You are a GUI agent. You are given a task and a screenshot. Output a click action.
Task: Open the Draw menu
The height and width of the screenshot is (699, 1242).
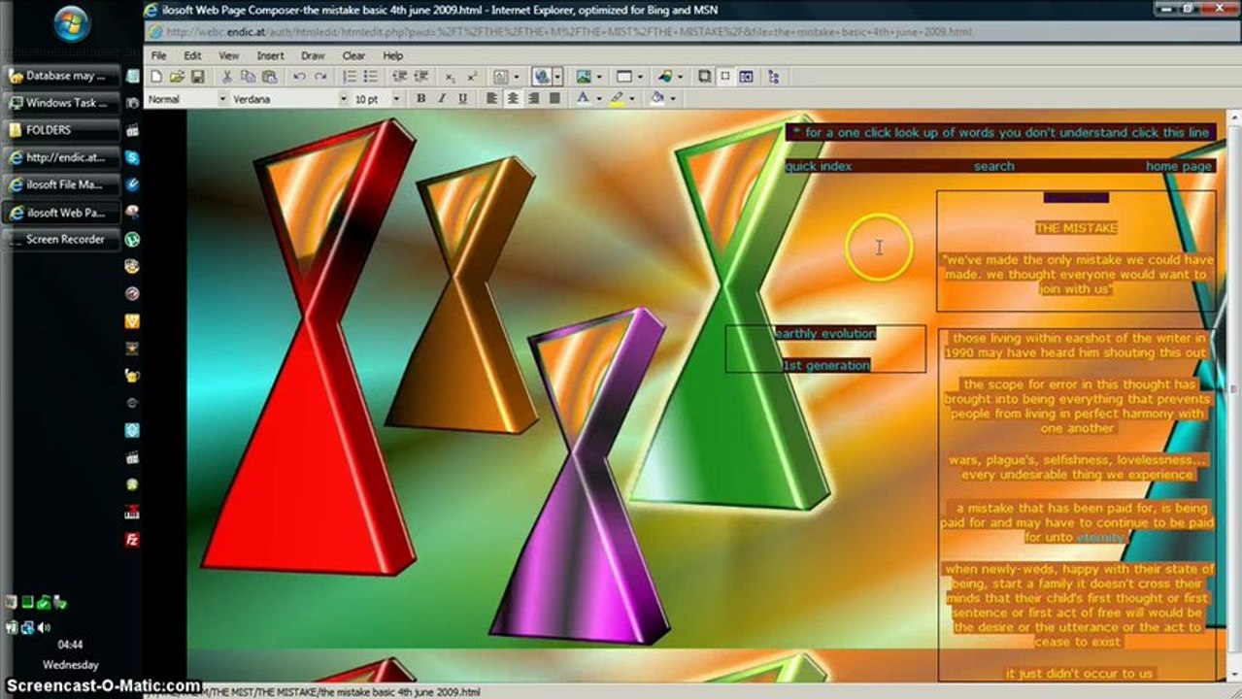click(x=313, y=55)
